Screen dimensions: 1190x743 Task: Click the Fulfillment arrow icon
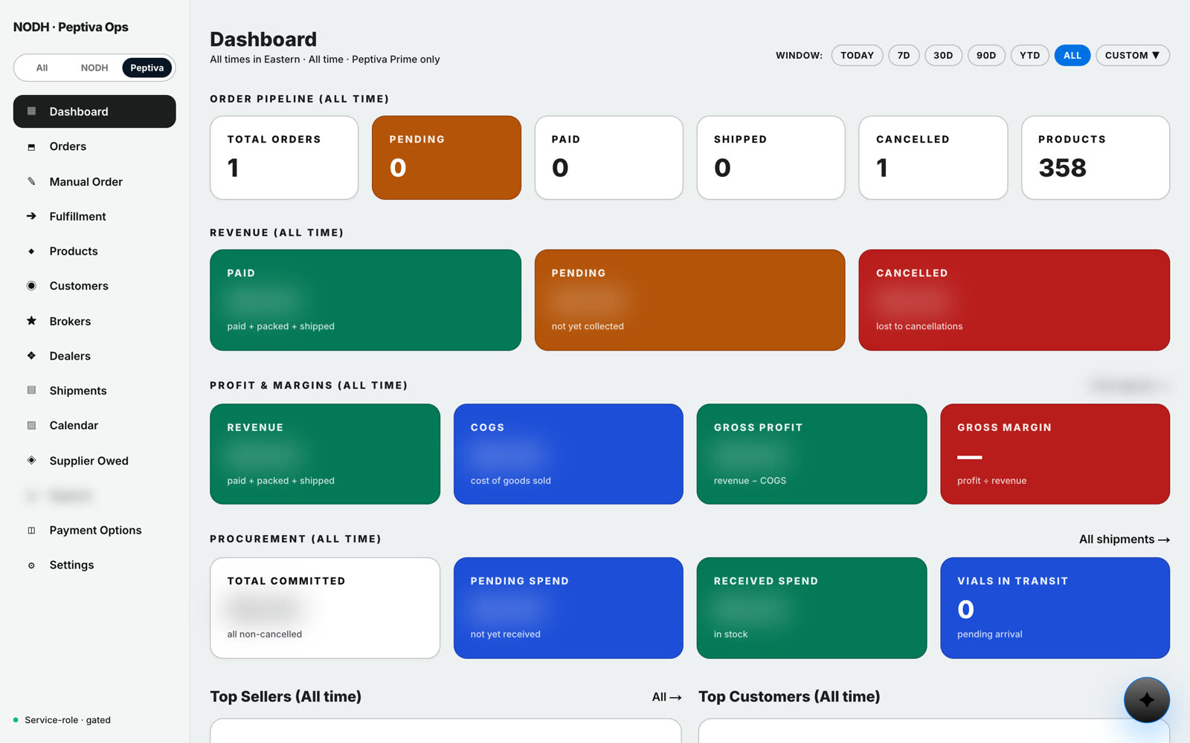coord(31,216)
